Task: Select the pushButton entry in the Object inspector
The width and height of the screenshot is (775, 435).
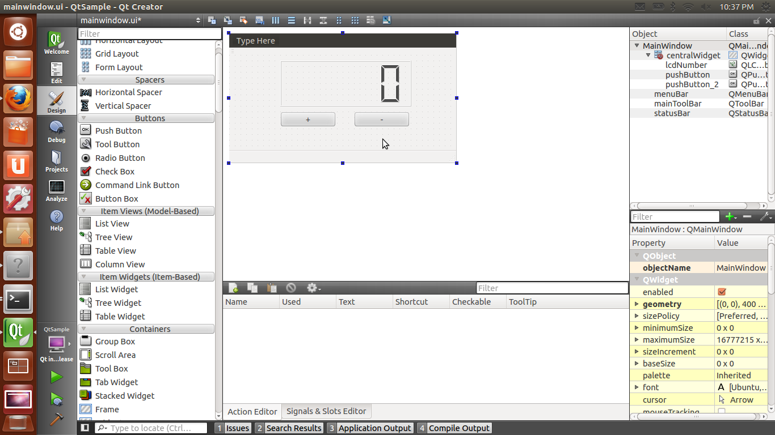Action: (688, 74)
